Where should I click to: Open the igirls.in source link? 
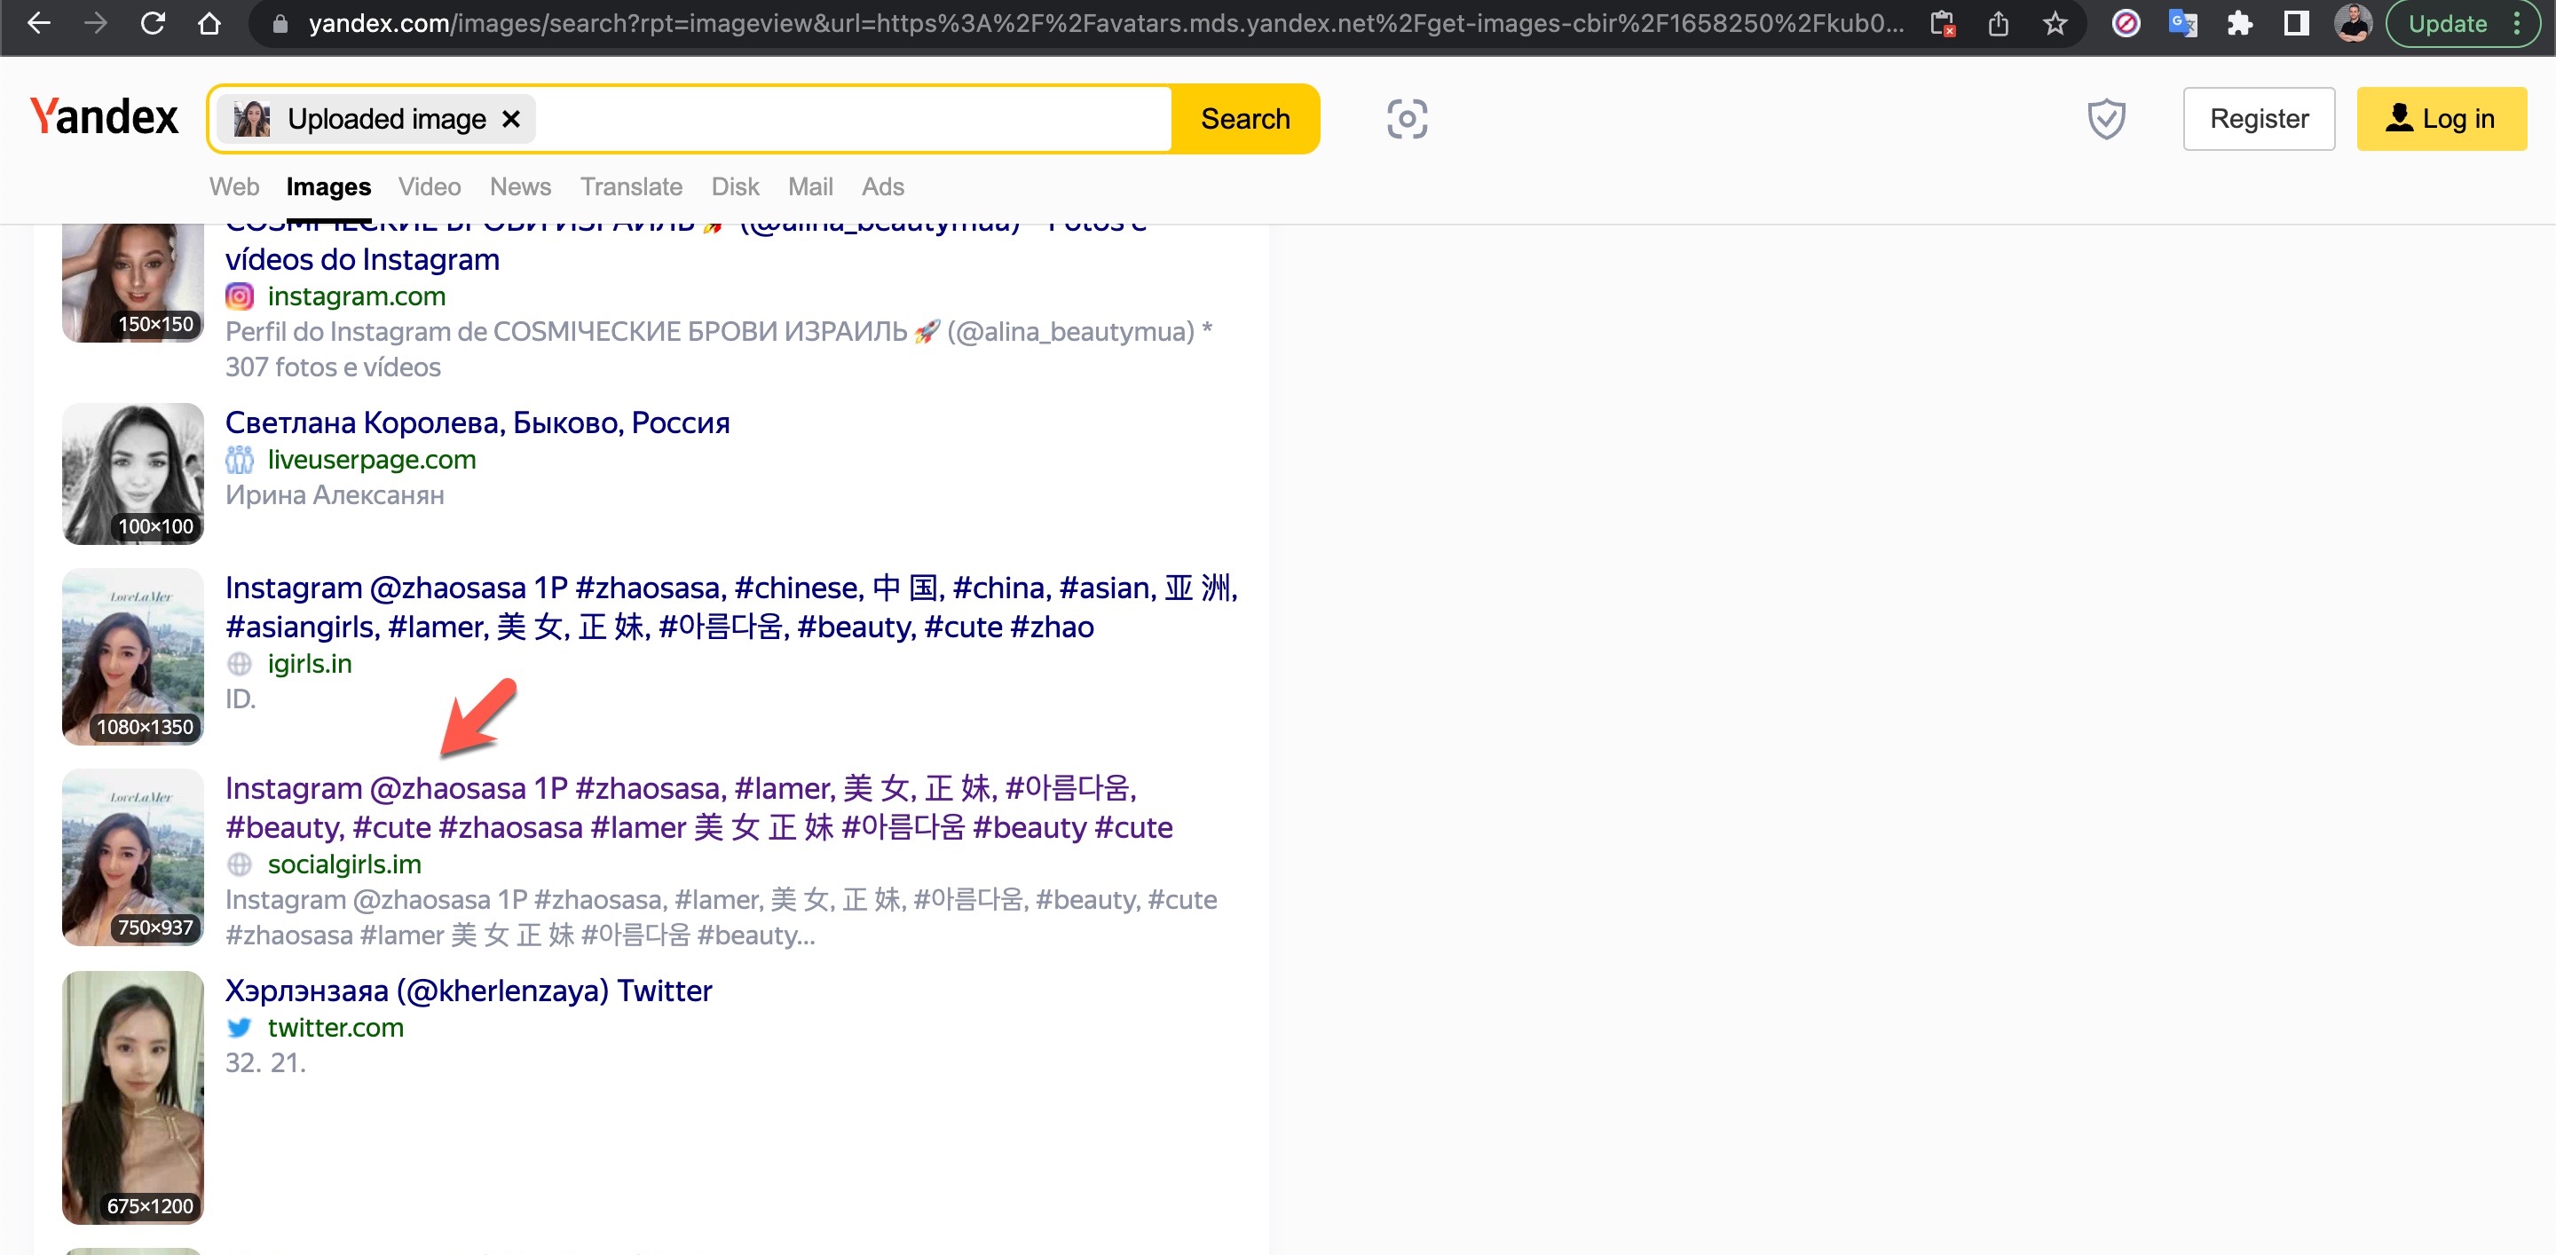tap(310, 664)
